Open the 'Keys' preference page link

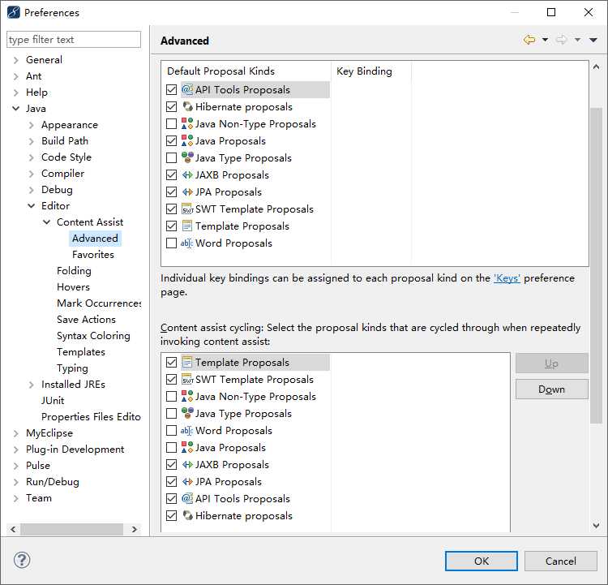point(507,278)
